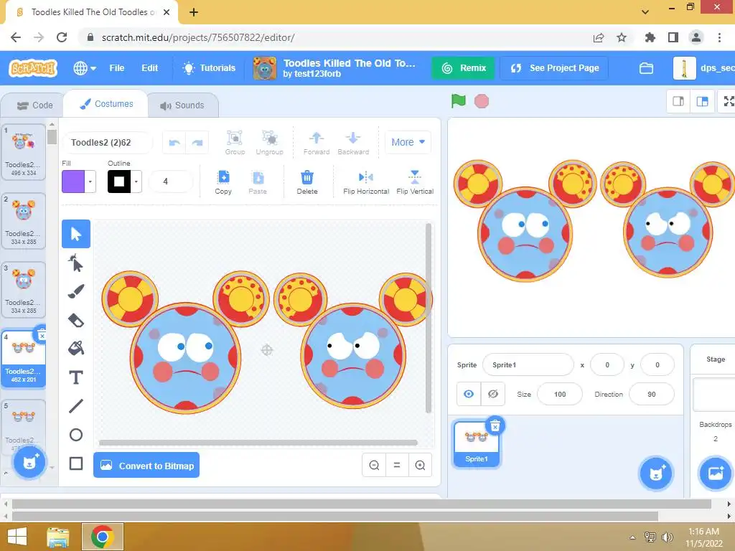This screenshot has width=735, height=551.
Task: Click the Undo arrow
Action: point(174,143)
